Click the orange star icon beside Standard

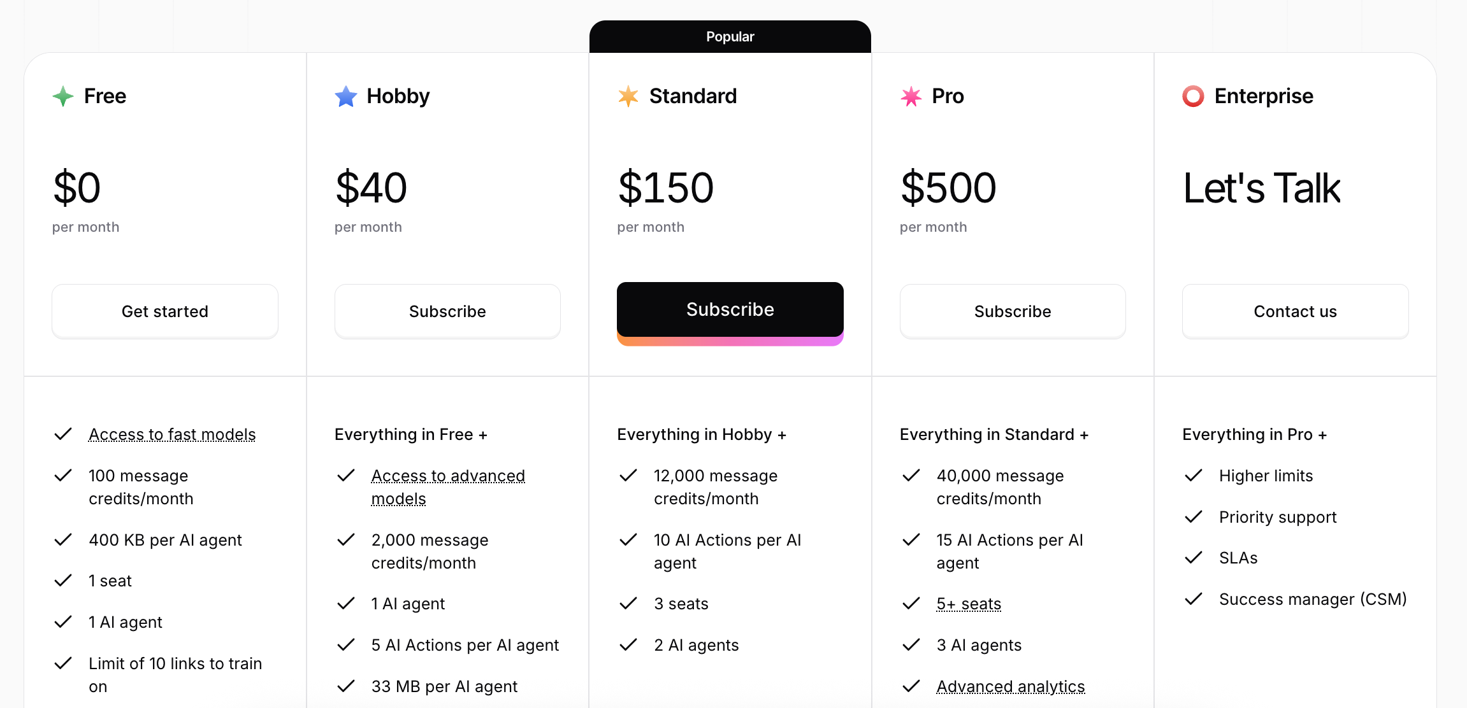[628, 96]
